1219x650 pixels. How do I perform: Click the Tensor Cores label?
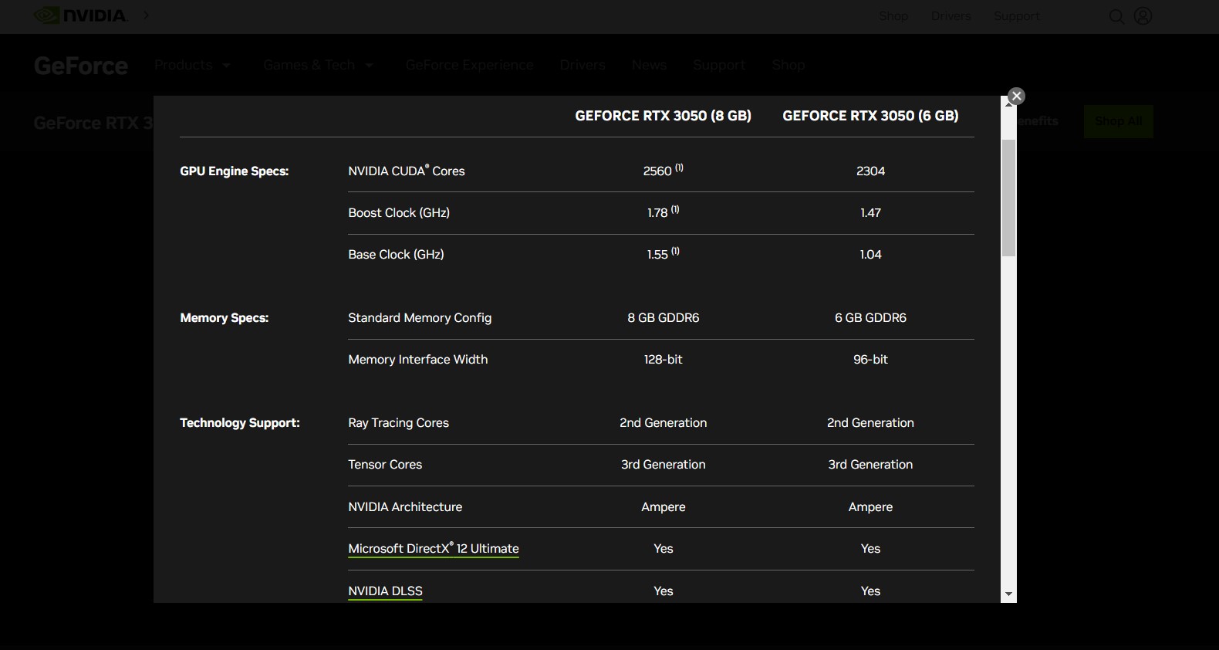click(385, 465)
